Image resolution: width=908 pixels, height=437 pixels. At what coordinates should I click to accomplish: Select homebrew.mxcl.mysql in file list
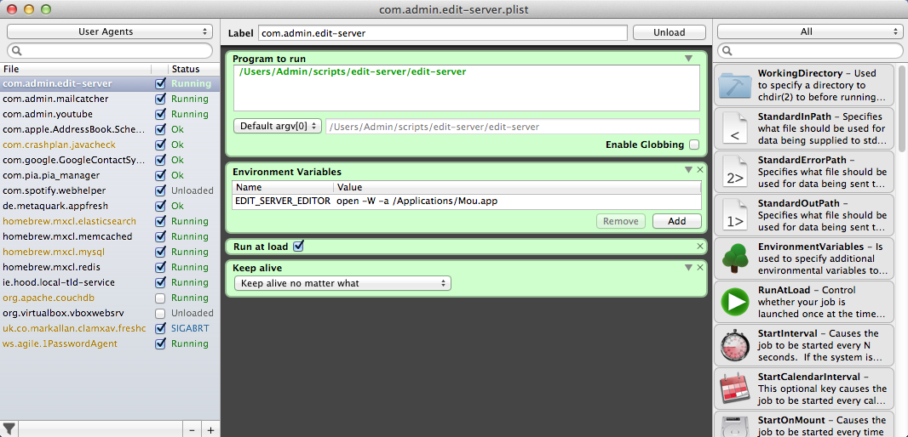[x=54, y=252]
